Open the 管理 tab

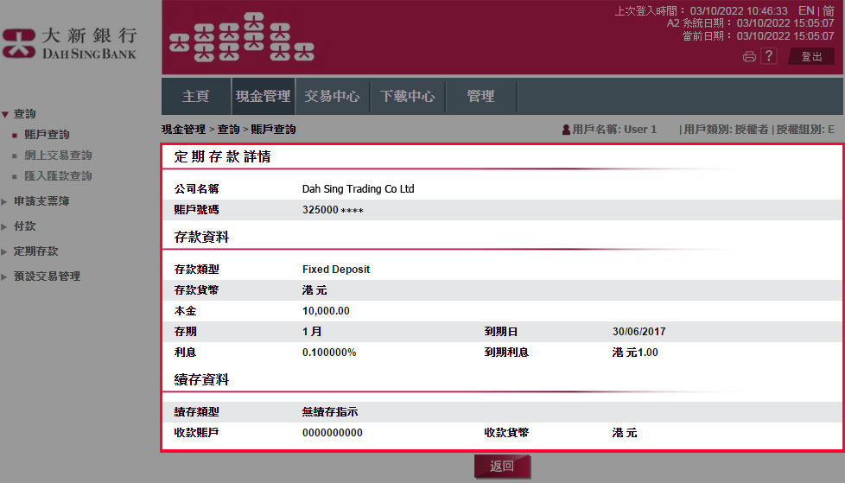tap(480, 96)
